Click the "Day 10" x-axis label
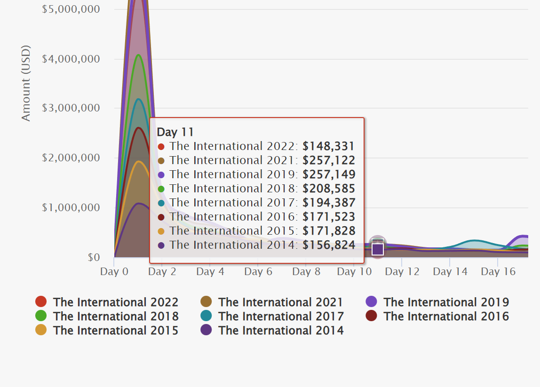540x387 pixels. click(x=354, y=272)
